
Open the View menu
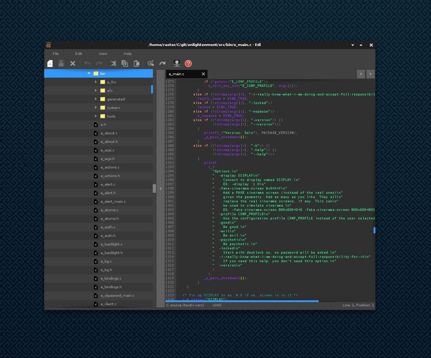pos(103,53)
